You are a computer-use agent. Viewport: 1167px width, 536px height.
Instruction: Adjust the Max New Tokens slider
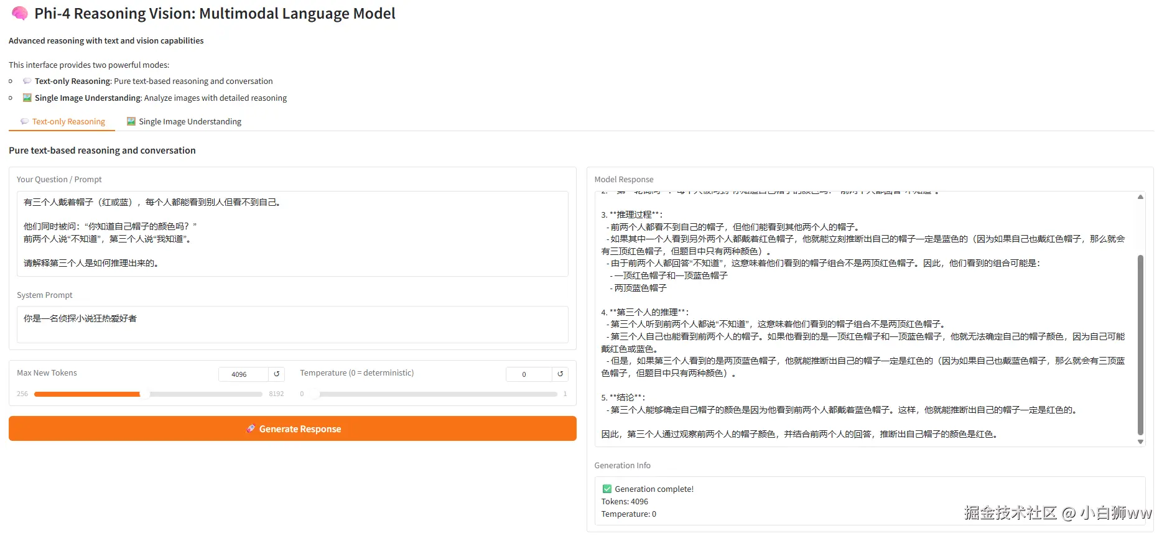pyautogui.click(x=148, y=394)
